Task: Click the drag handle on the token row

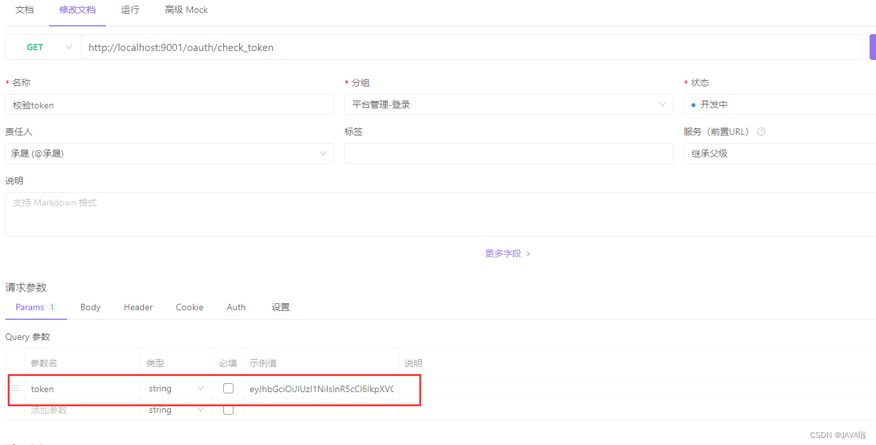Action: pos(14,389)
